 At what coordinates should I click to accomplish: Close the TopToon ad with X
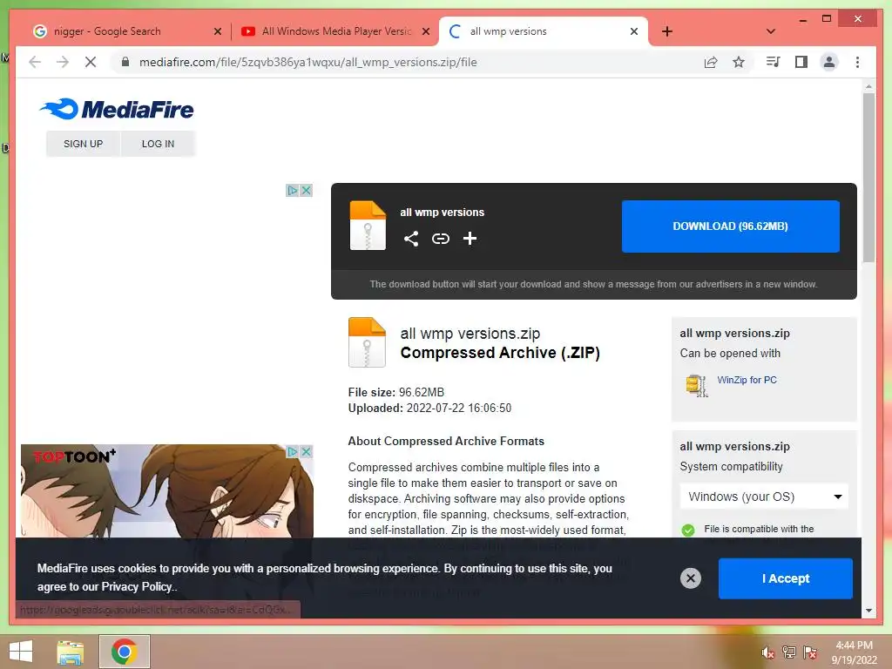(x=306, y=452)
